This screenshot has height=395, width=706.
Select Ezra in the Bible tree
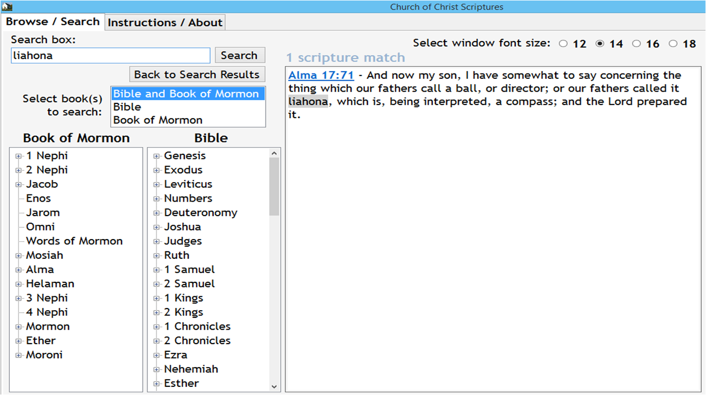(175, 355)
